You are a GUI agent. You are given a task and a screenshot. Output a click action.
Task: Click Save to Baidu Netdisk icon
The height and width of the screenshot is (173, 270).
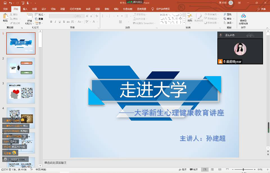243,18
